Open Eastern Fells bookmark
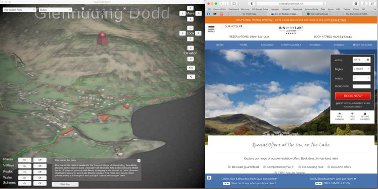378x189 pixels. (219, 9)
